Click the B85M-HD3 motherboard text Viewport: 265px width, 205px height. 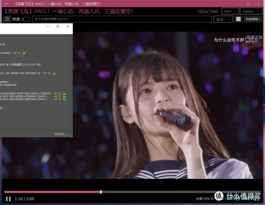click(x=20, y=73)
